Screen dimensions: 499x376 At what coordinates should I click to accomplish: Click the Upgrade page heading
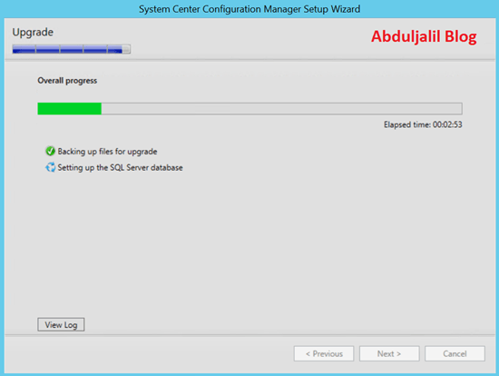(x=33, y=32)
